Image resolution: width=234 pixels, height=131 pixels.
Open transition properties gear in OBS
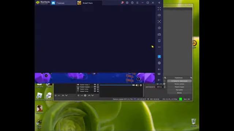point(164,84)
